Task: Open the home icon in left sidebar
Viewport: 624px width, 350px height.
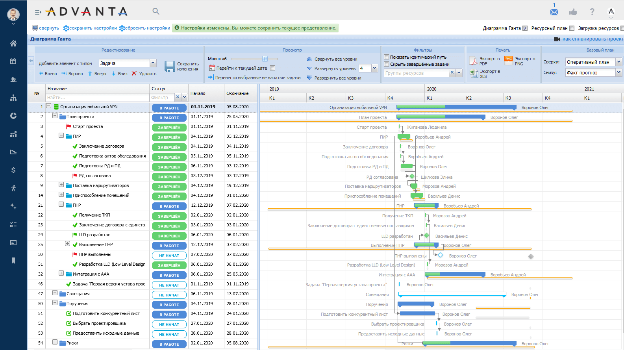Action: [13, 43]
